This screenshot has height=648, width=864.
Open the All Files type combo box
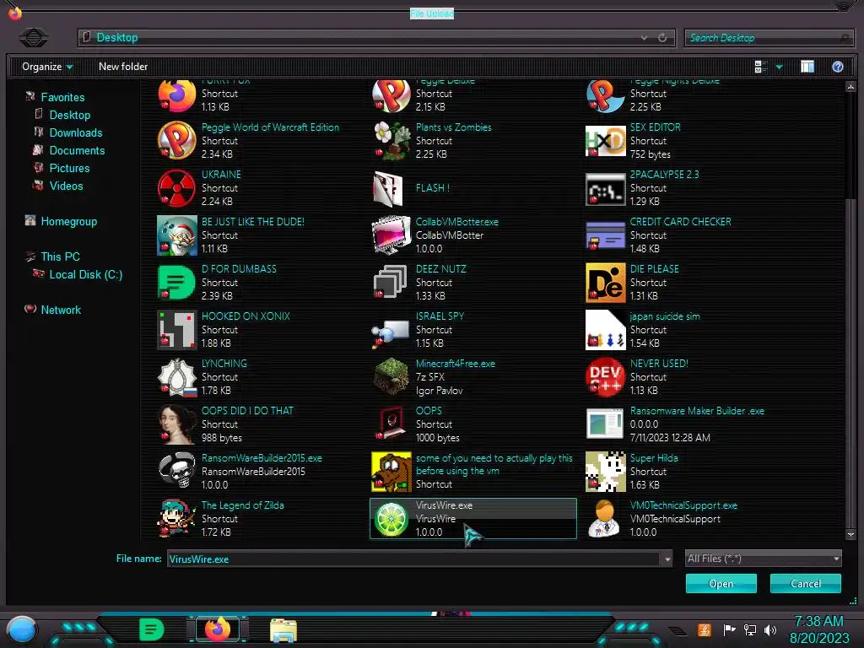click(x=763, y=559)
